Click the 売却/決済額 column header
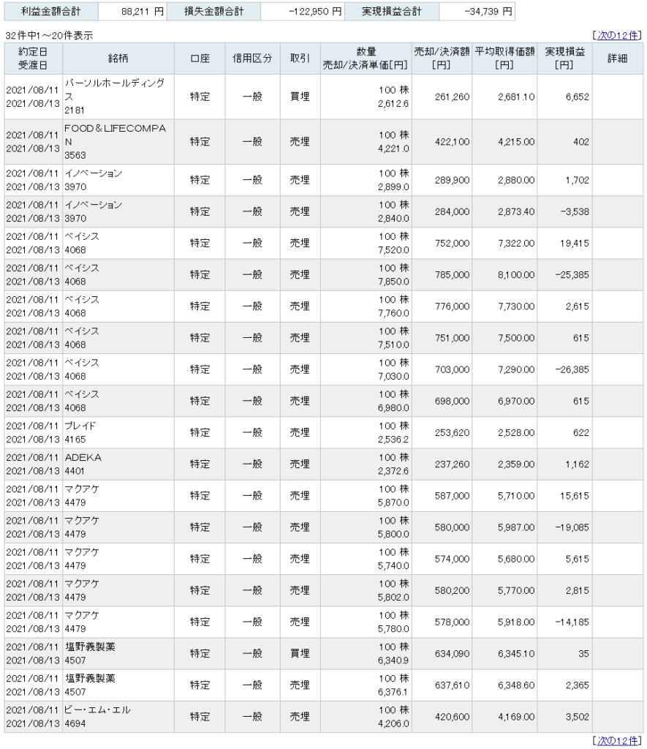The image size is (647, 749). pos(442,59)
